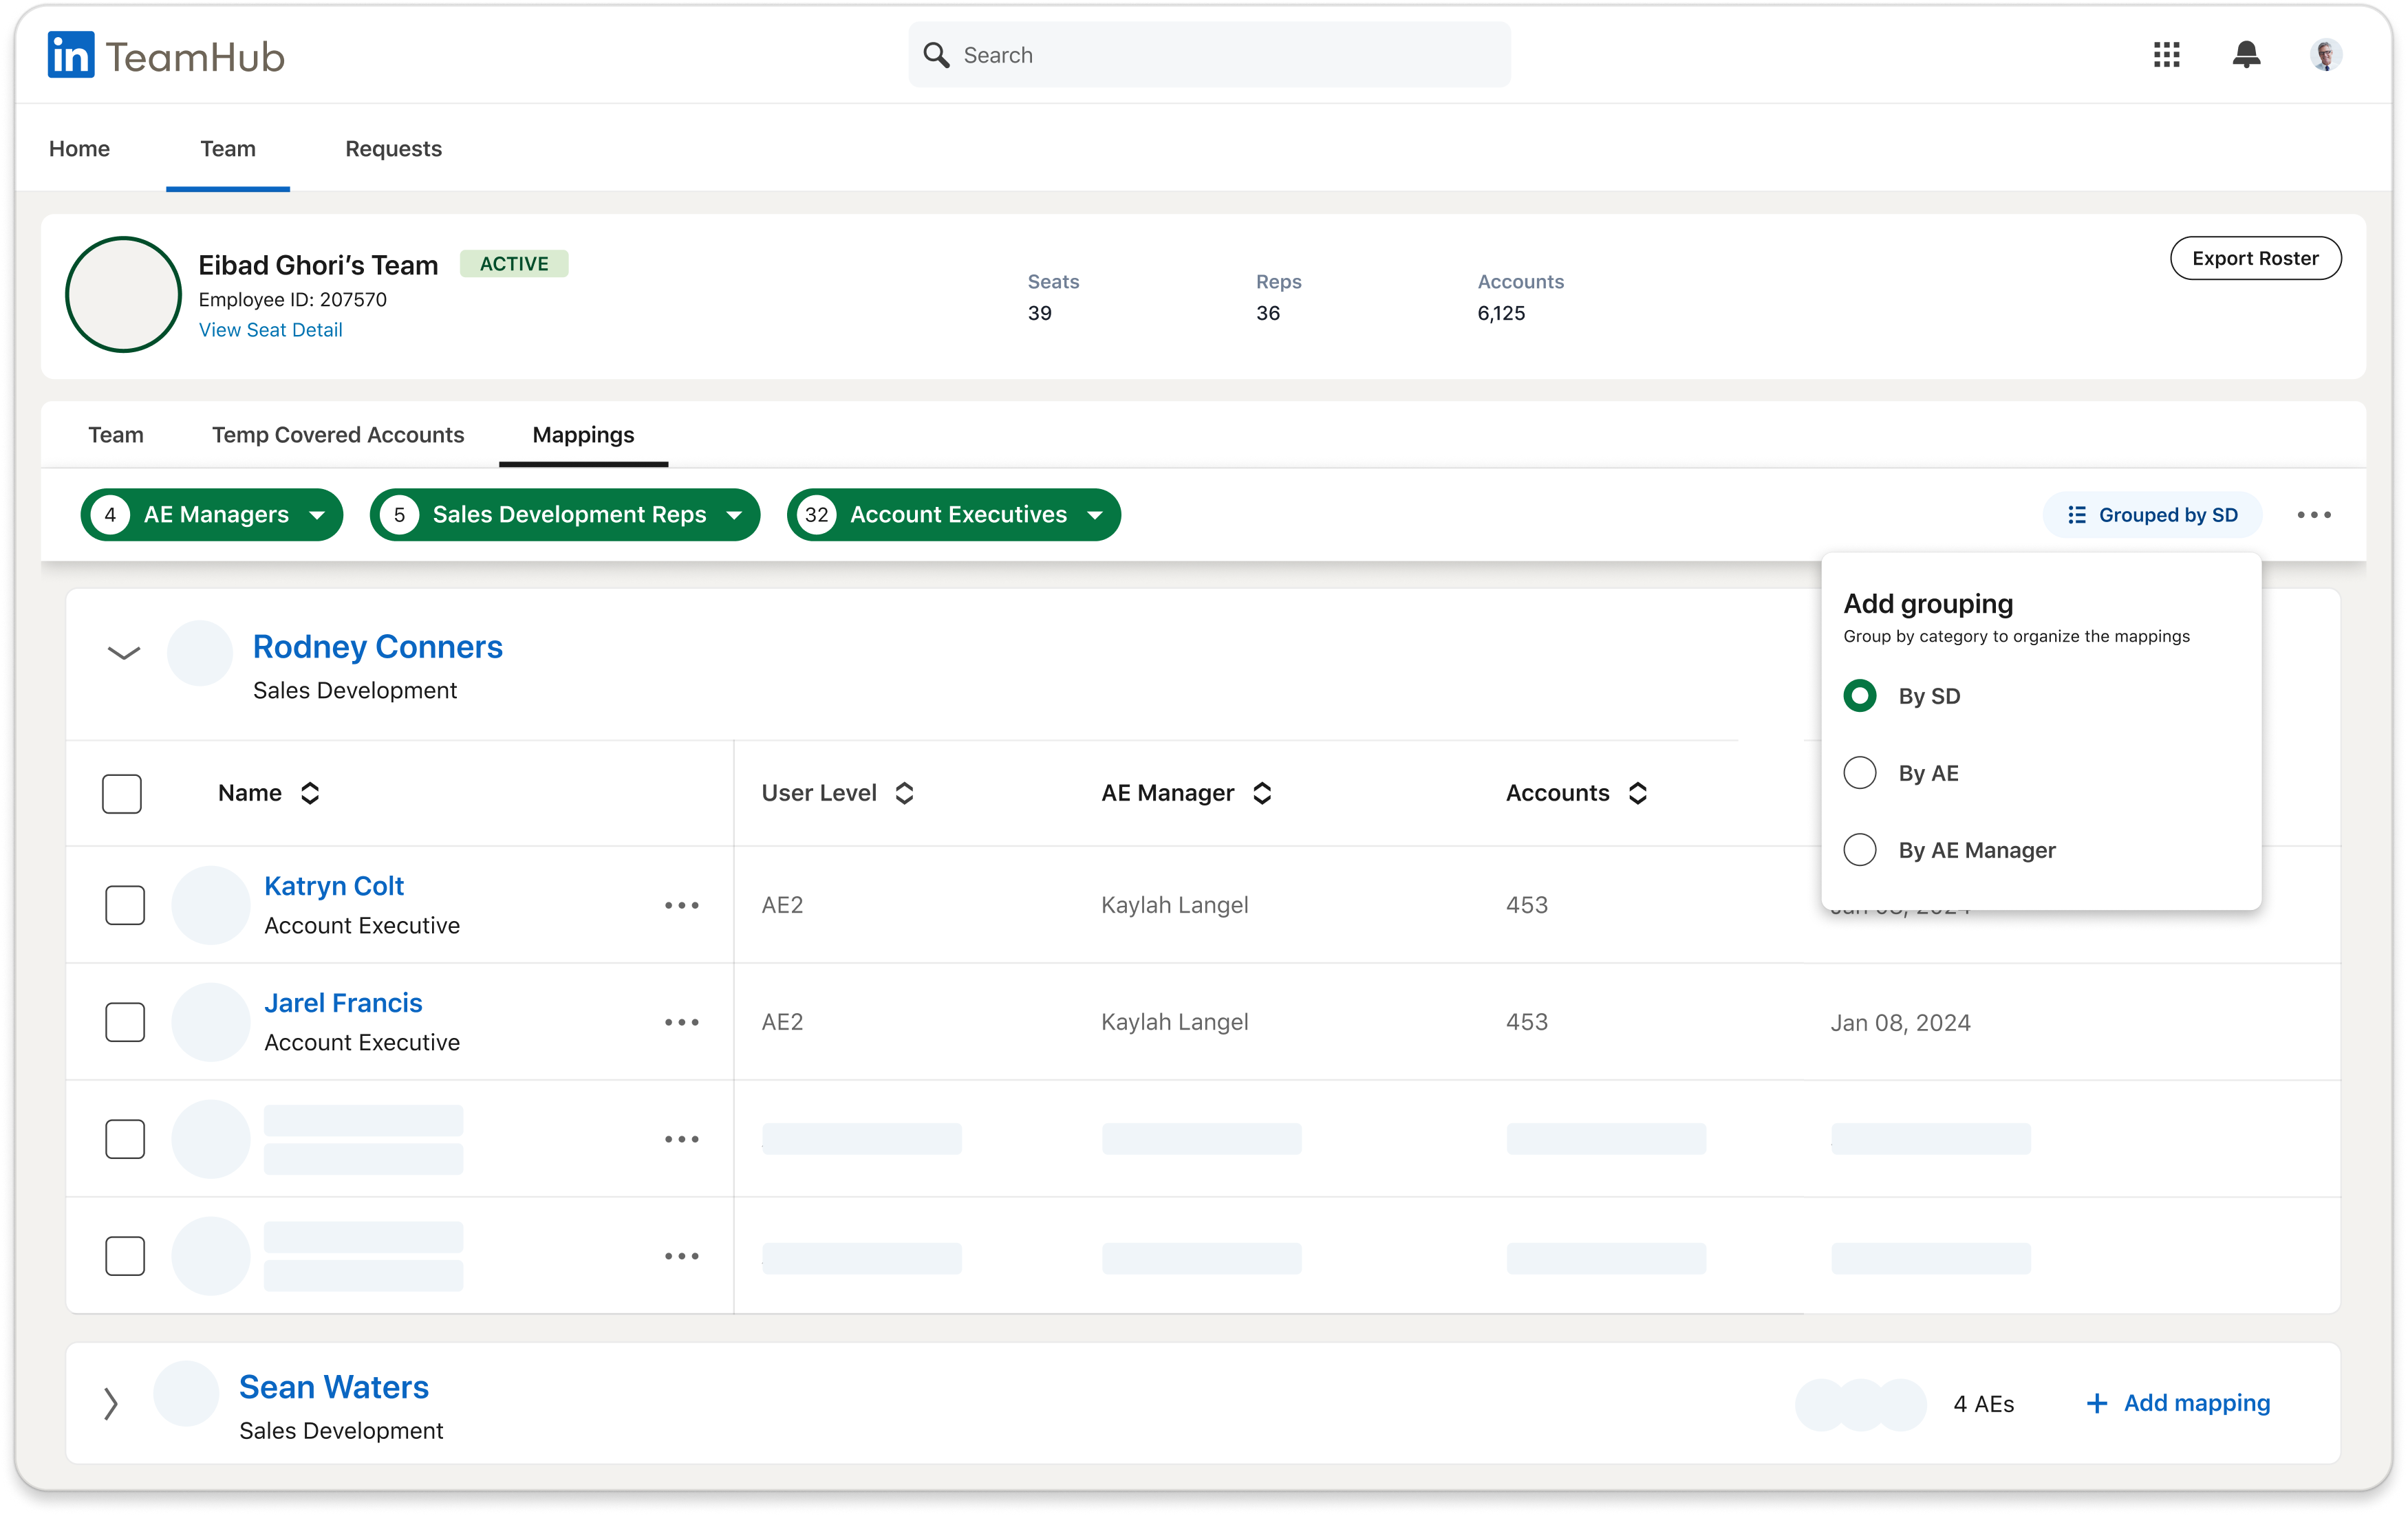Open the notifications bell
Screen dimensions: 2408x1516
pyautogui.click(x=2246, y=55)
